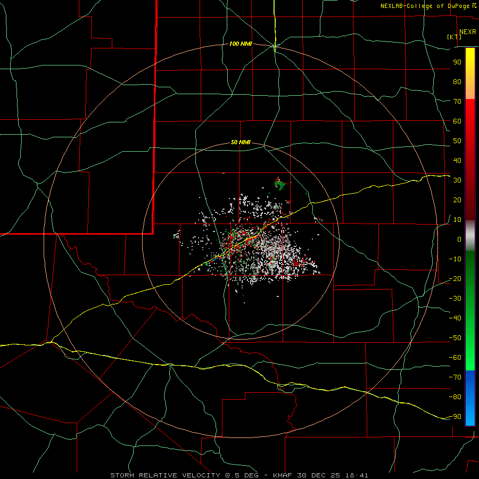Click the 30 value on the velocity scale

point(457,180)
